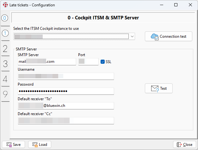Click the Port number field
This screenshot has width=198, height=150.
88,62
